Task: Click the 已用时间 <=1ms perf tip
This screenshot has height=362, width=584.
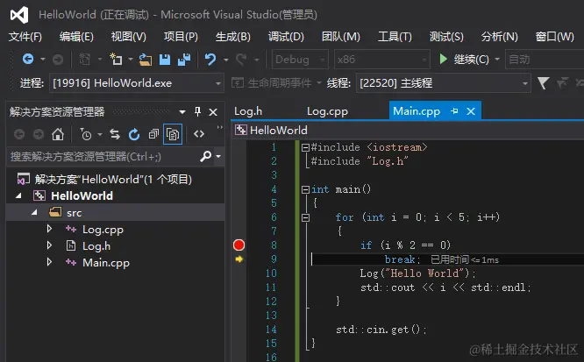Action: pyautogui.click(x=465, y=259)
